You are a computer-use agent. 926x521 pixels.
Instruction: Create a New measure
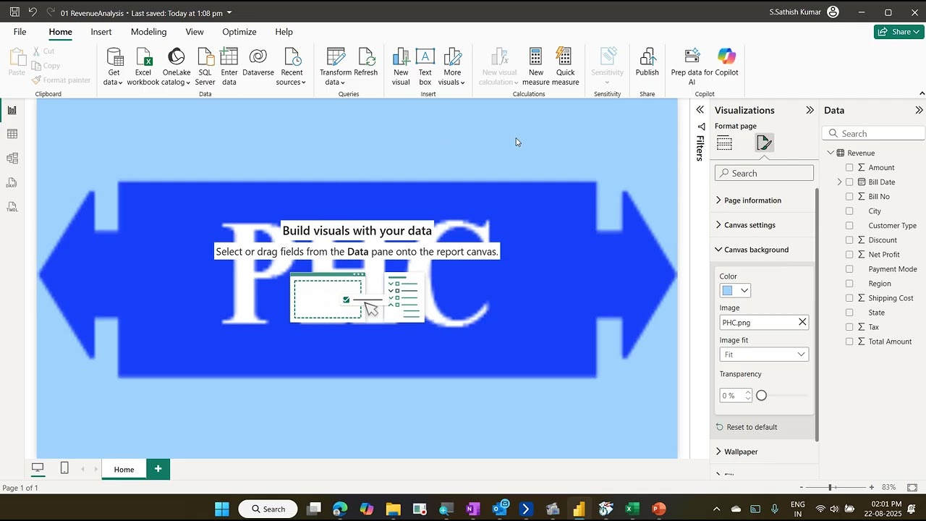536,67
